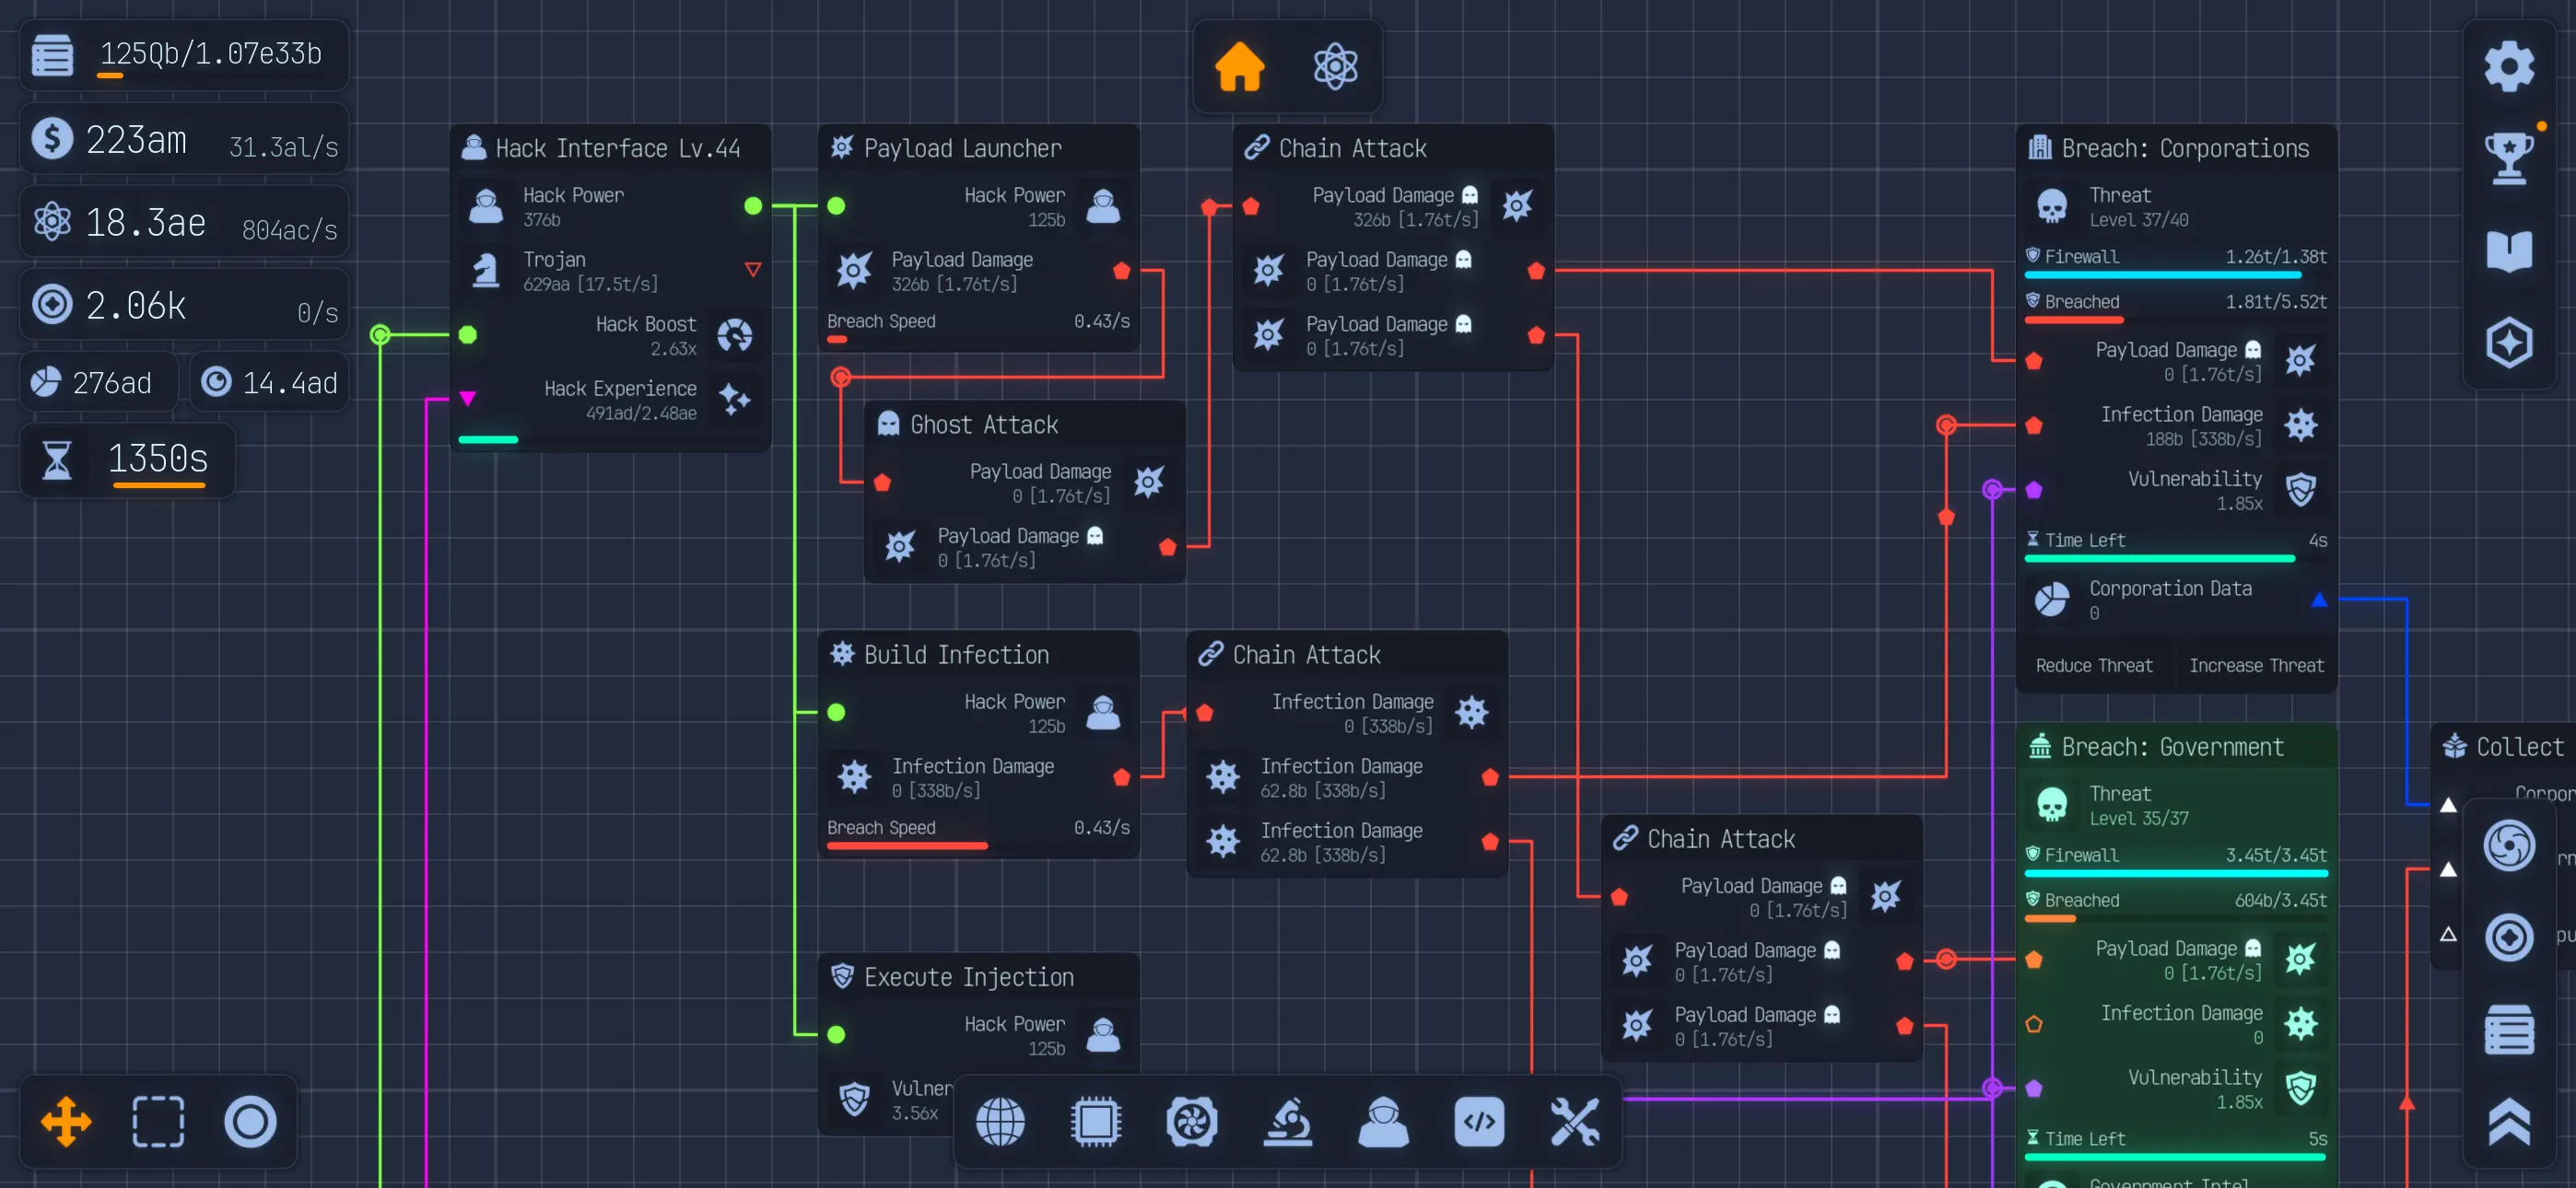
Task: Switch to the home tab at top center
Action: [1239, 66]
